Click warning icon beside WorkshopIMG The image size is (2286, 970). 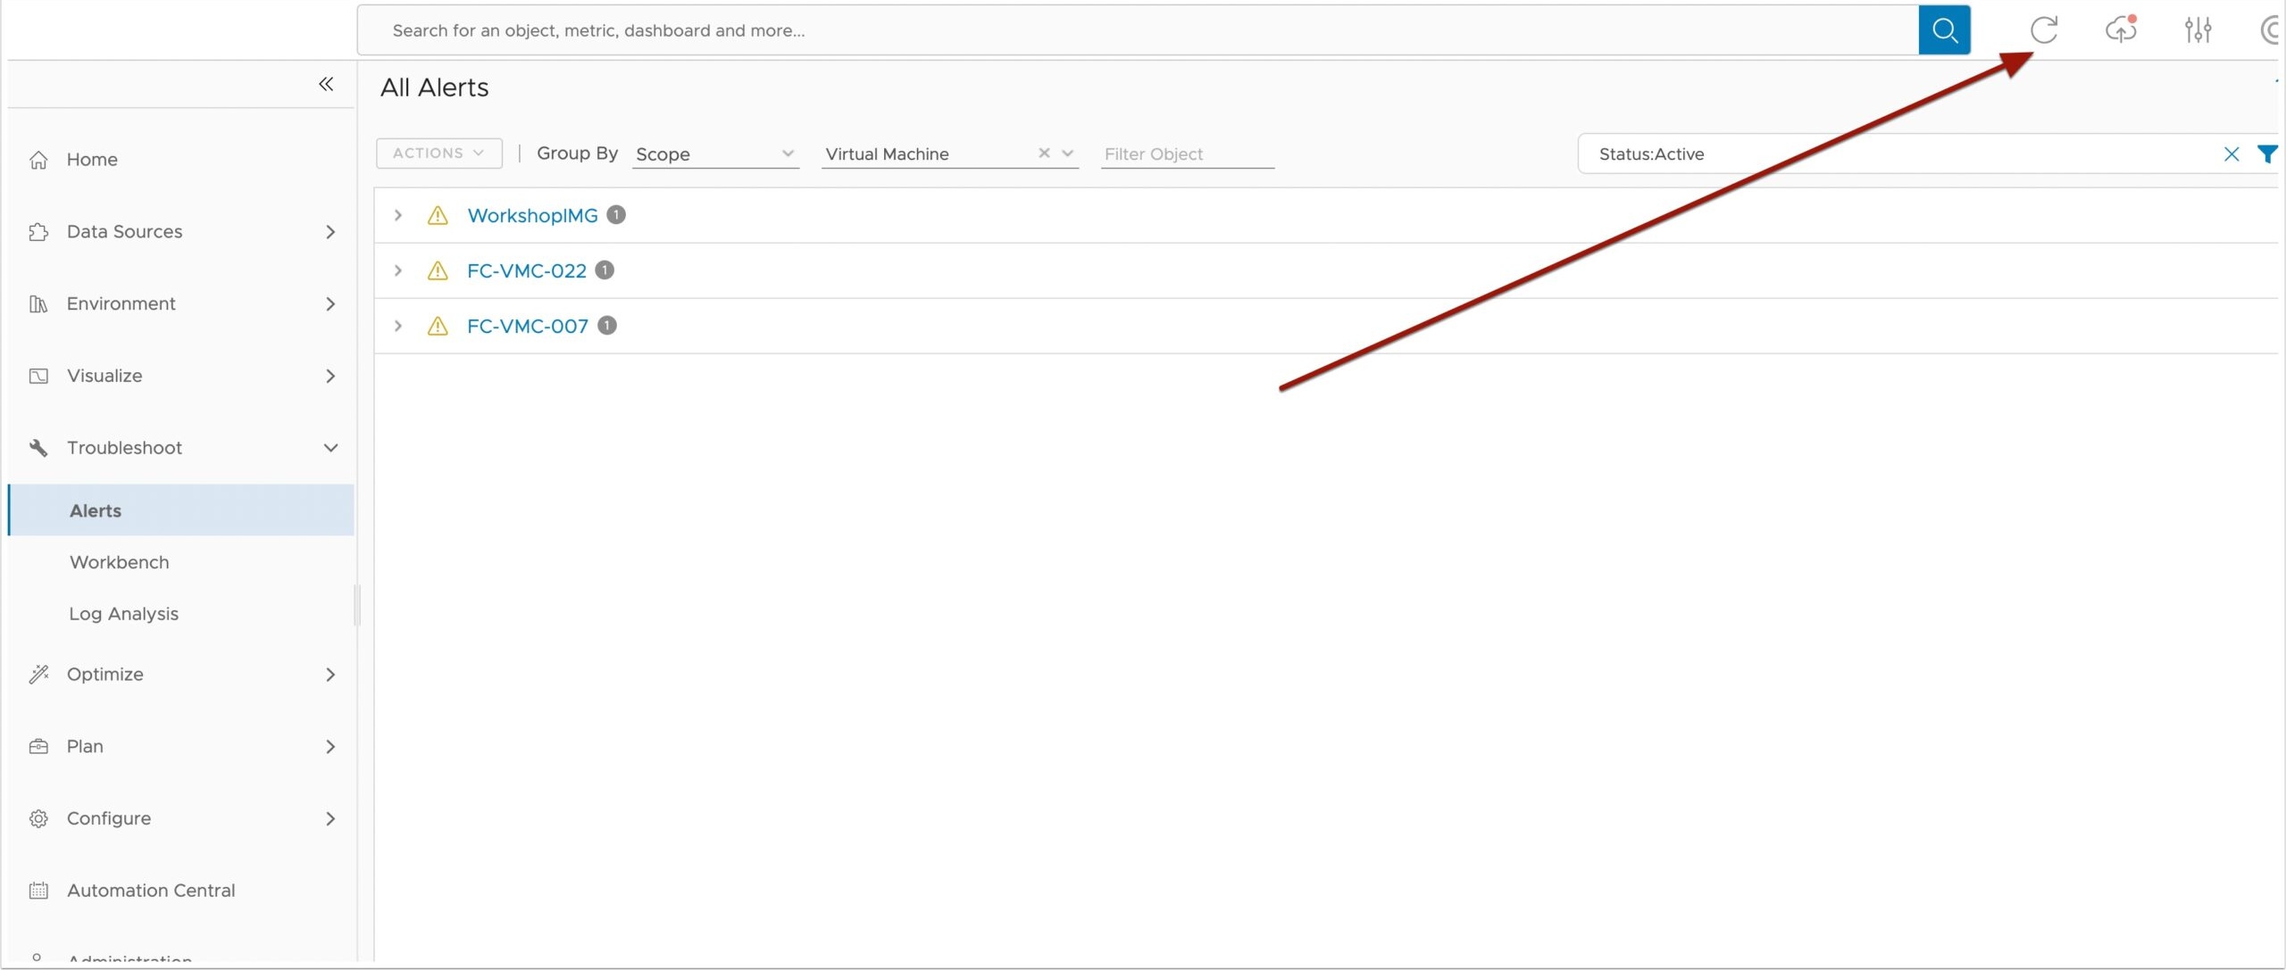pos(438,215)
